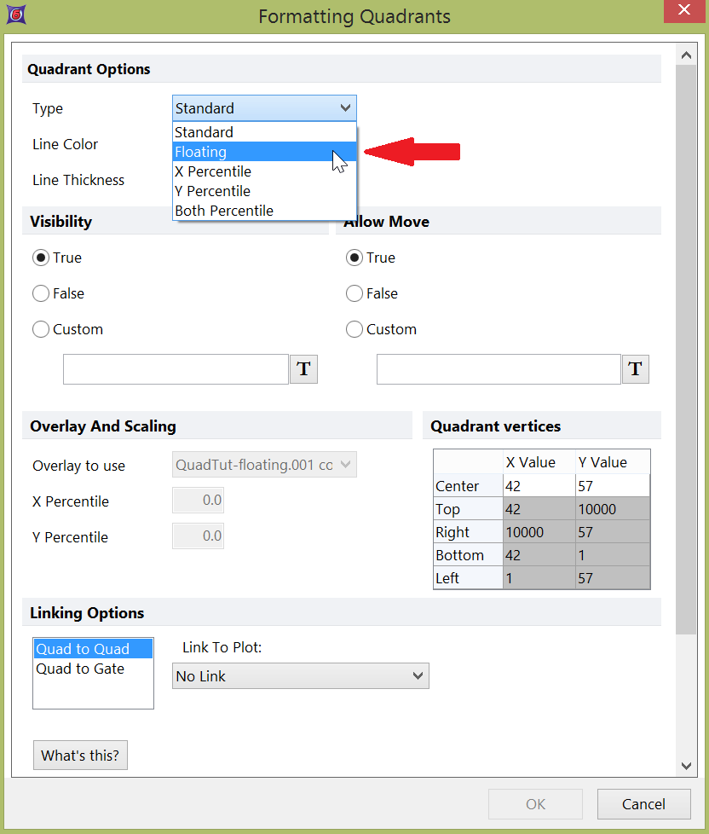The image size is (709, 834).
Task: Choose Both Percentile from the Type list
Action: tap(224, 211)
